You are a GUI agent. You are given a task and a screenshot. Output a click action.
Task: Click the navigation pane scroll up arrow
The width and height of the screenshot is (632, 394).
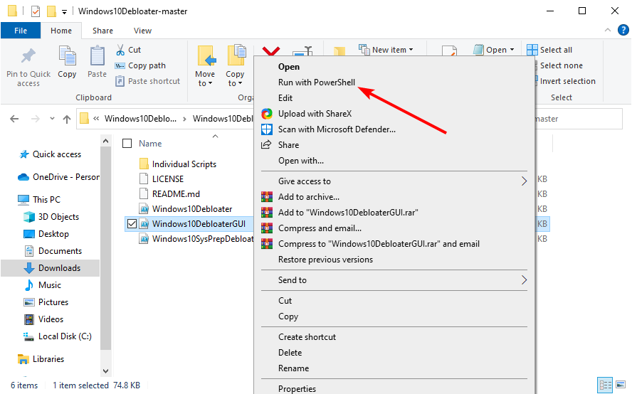[x=105, y=141]
